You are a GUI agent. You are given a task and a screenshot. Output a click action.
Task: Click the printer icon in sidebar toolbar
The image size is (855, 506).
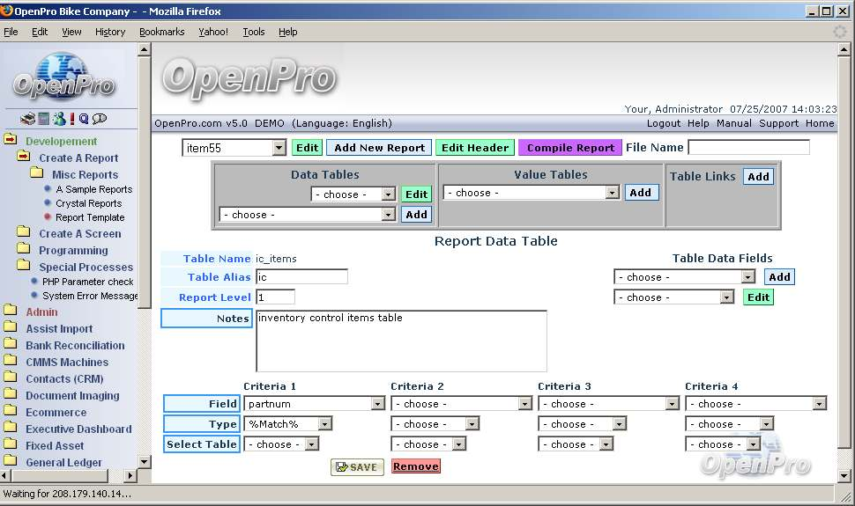click(28, 119)
